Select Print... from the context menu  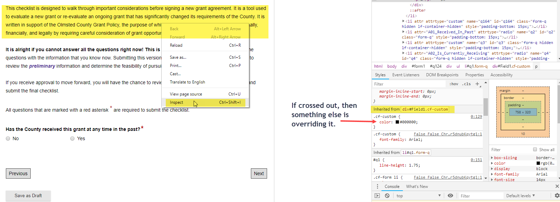click(205, 66)
